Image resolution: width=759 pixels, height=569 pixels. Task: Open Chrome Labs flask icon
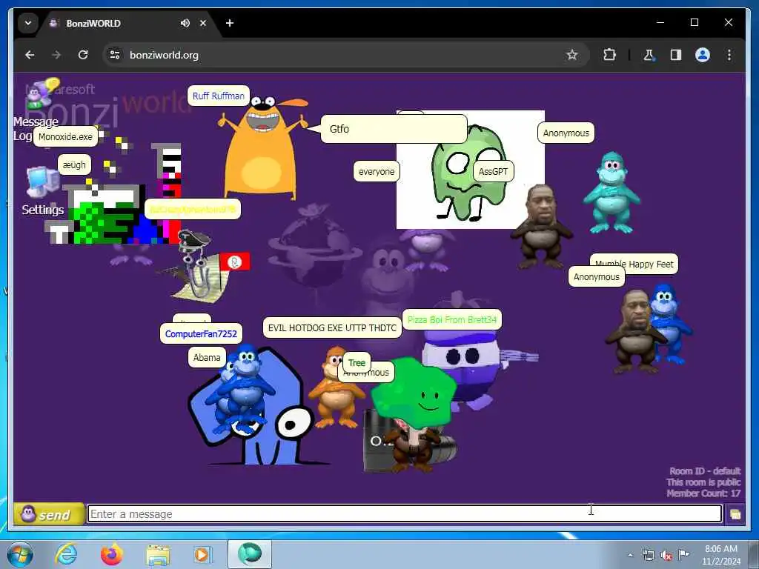[x=649, y=55]
